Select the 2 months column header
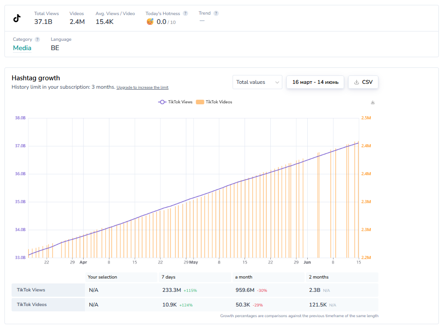 (x=318, y=277)
